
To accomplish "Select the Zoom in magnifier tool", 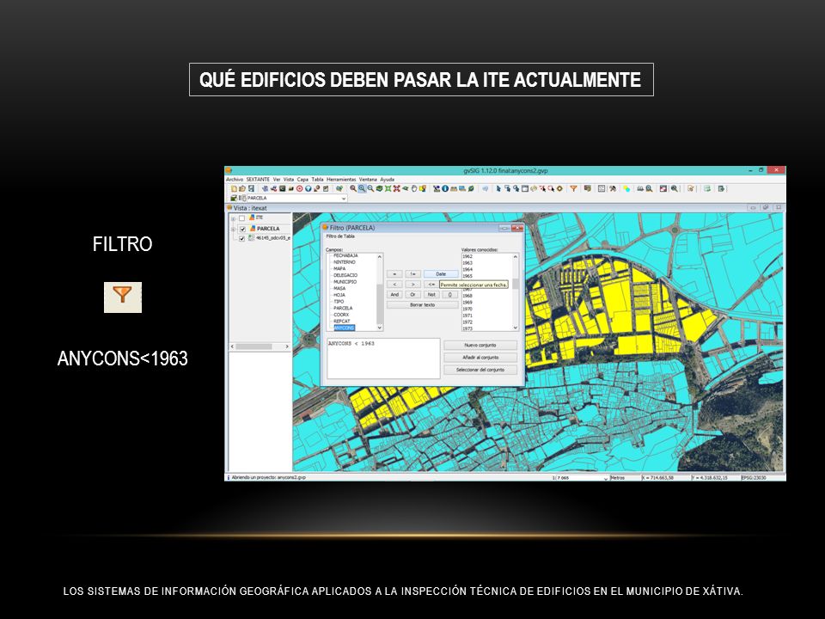I will pyautogui.click(x=362, y=188).
